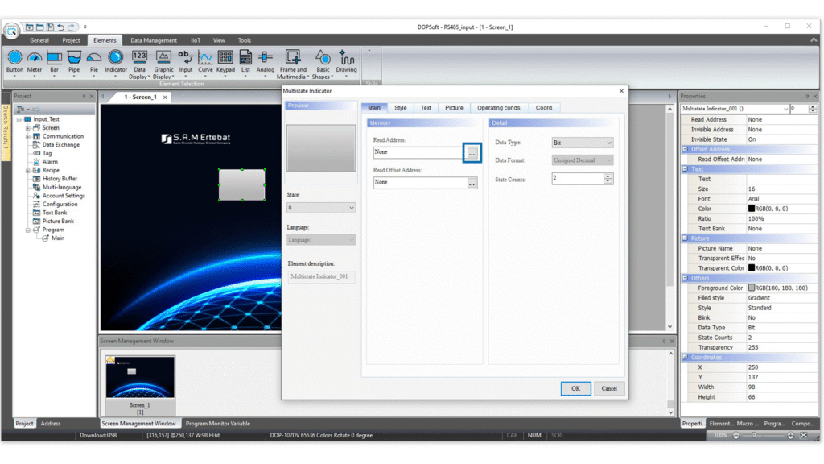
Task: Open the Drawing tools icon
Action: (x=346, y=58)
